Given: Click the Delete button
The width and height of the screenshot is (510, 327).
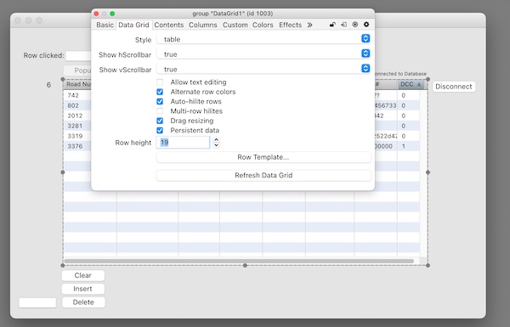Looking at the screenshot, I should click(x=83, y=302).
